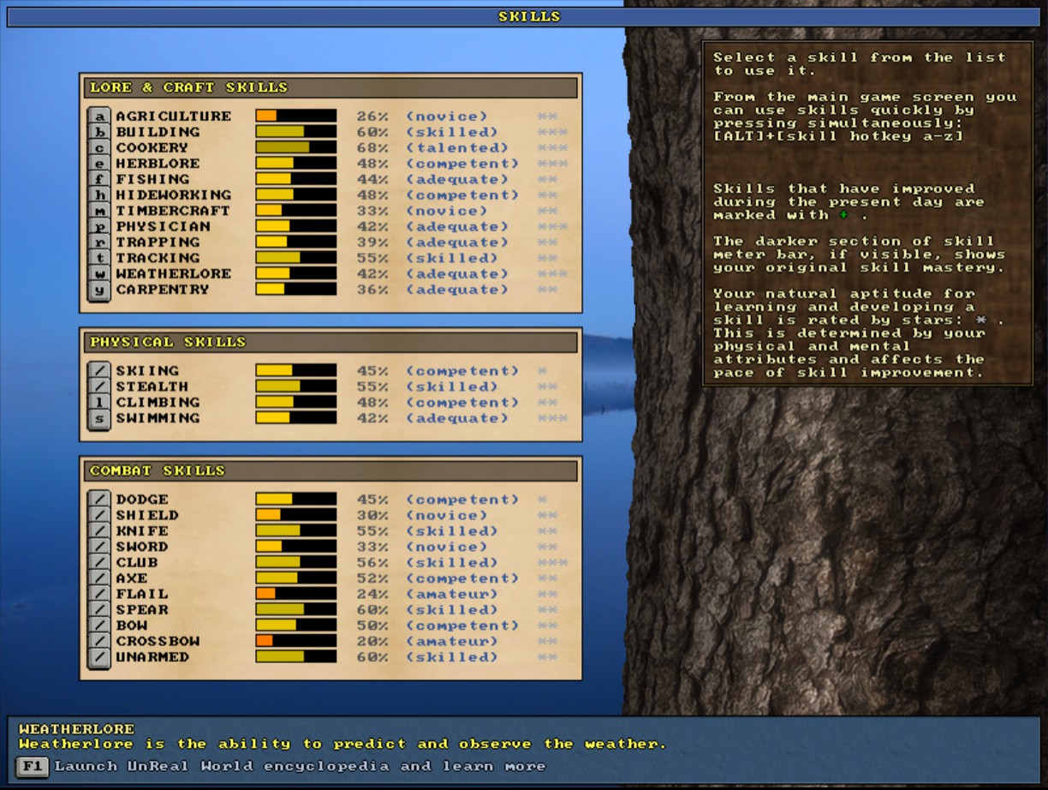Viewport: 1048px width, 790px height.
Task: Click the slash icon beside Dodge
Action: pos(99,500)
